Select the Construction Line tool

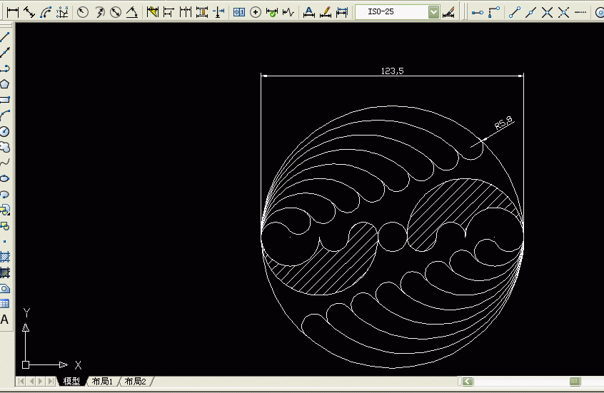tap(5, 53)
